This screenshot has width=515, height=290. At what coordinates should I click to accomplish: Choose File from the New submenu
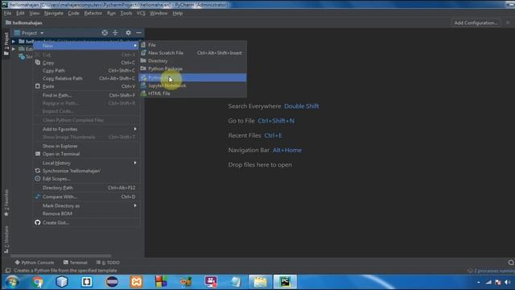pyautogui.click(x=193, y=45)
